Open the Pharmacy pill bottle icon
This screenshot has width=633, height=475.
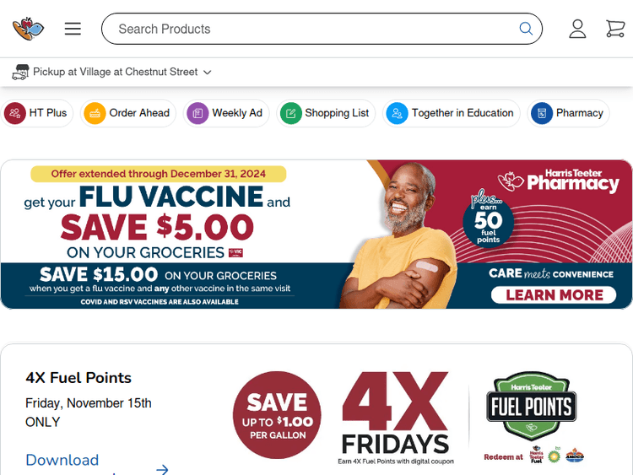point(542,113)
